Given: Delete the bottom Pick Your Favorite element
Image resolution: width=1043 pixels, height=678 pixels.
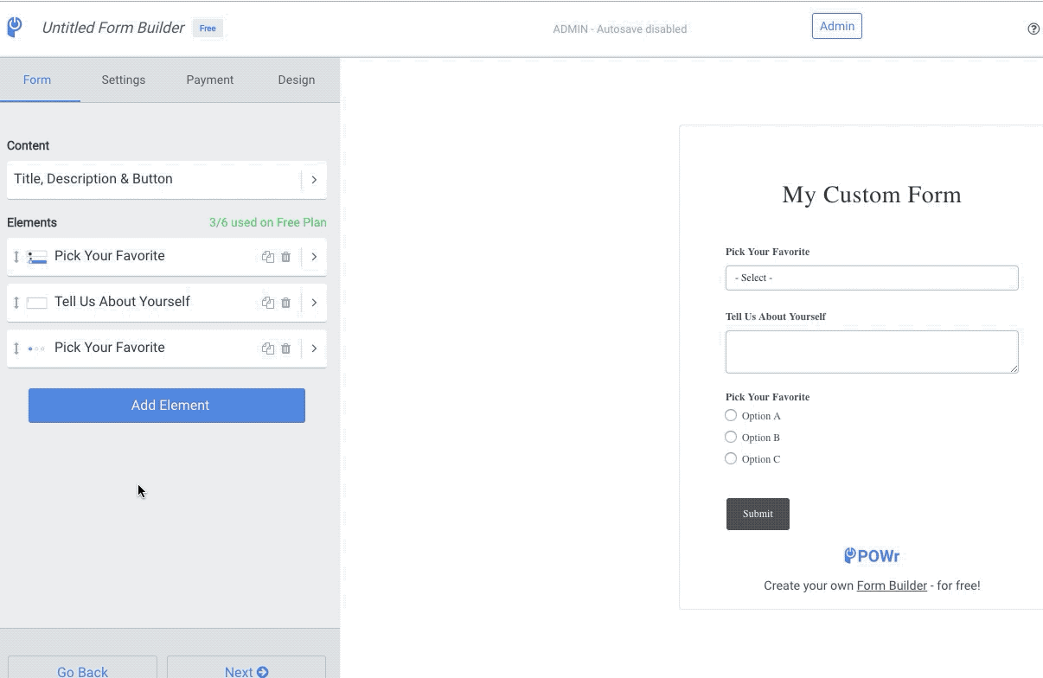Looking at the screenshot, I should point(285,349).
